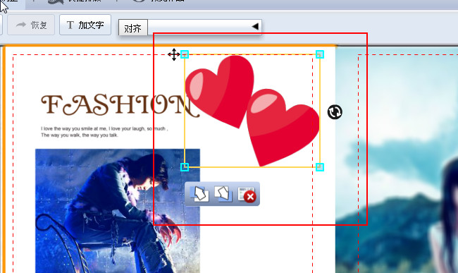Viewport: 458px width, 273px height.
Task: Click the bottom-right cyan resize handle
Action: [320, 167]
